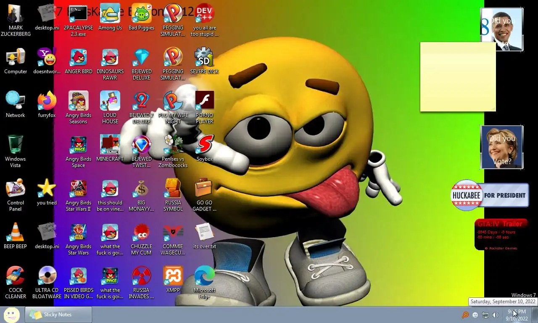Screen dimensions: 538x323
Task: Open the network tray icon
Action: (x=485, y=315)
